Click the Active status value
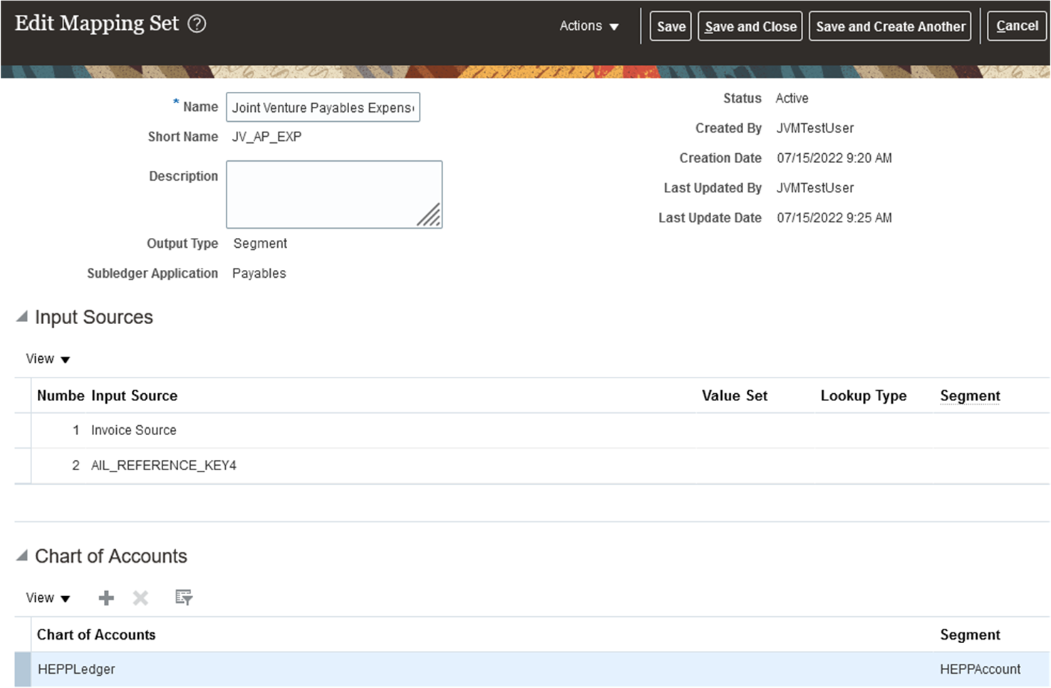The image size is (1051, 688). pos(792,98)
